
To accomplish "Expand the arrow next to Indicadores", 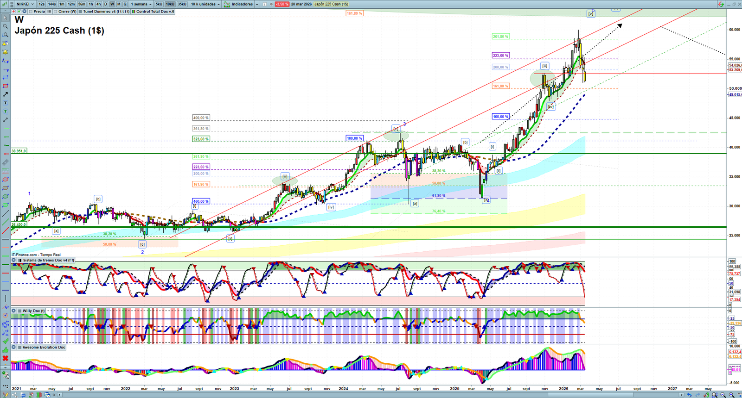I will 257,4.
